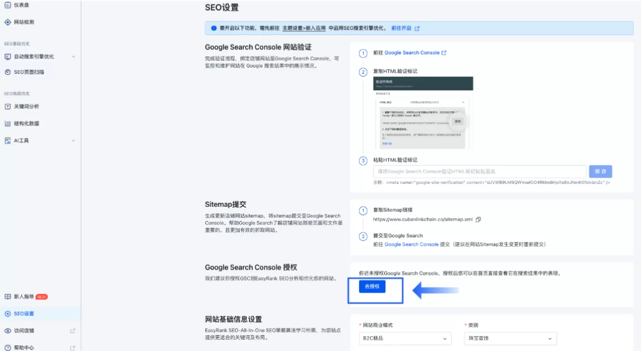The image size is (641, 351).
Task: Click 主题设置>嵌入应用 link in banner
Action: (x=304, y=28)
